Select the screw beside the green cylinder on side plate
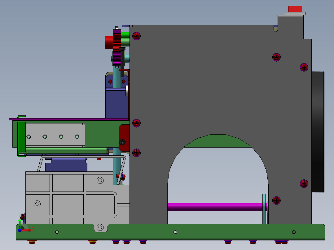334x250 pixels. pos(136,36)
